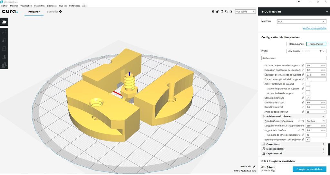
Task: Open the Matériau PLA dropdown
Action: click(301, 22)
